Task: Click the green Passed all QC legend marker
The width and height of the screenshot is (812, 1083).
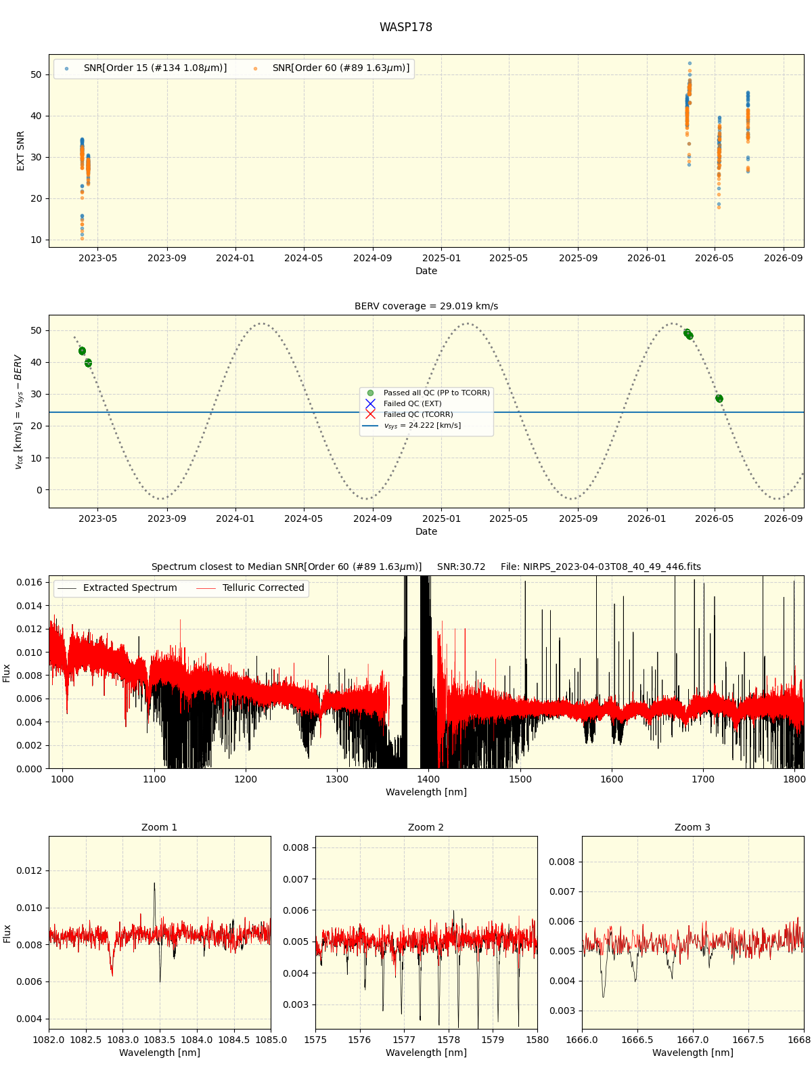Action: coord(370,393)
